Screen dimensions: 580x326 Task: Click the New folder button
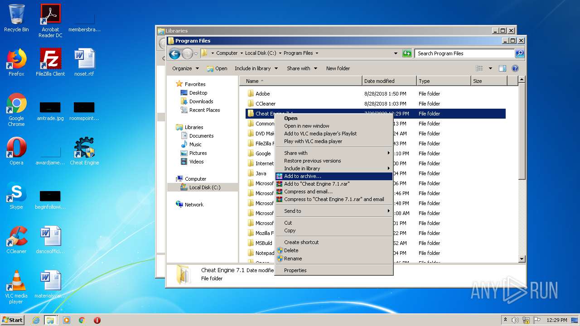click(338, 68)
